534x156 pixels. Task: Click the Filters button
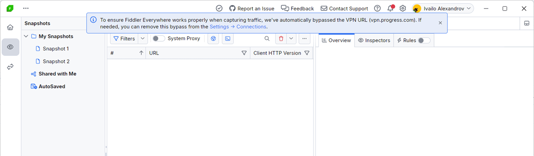[124, 39]
